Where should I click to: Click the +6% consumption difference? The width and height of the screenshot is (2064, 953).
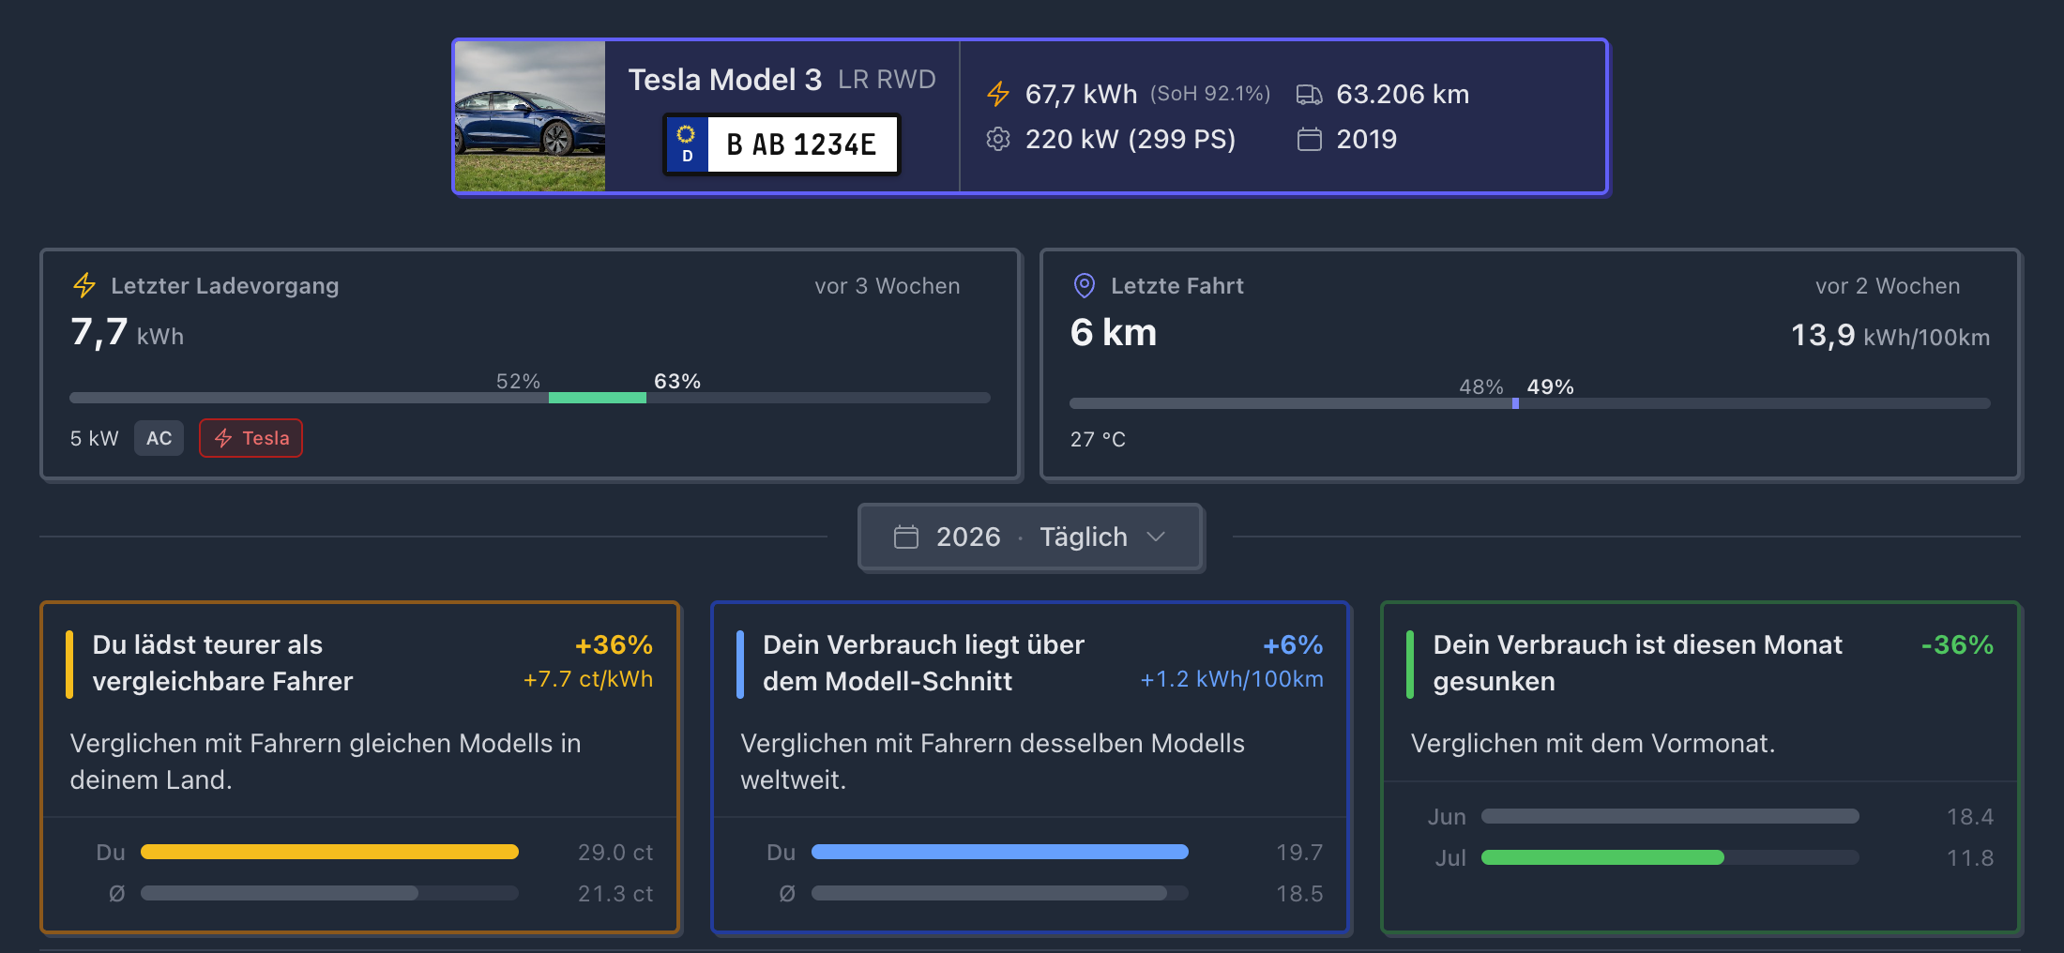click(x=1293, y=644)
